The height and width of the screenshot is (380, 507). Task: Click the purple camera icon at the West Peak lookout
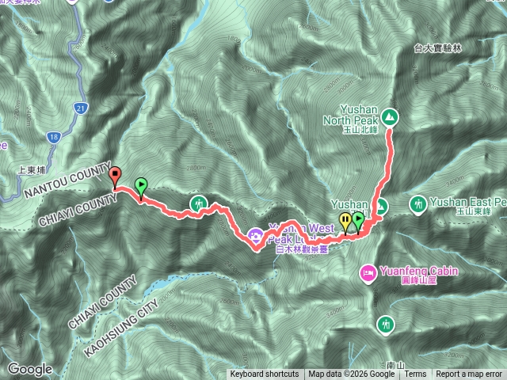[255, 236]
